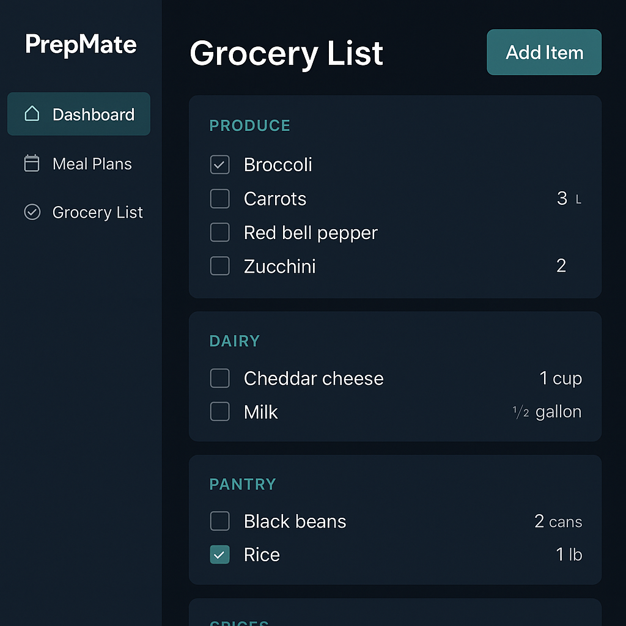The width and height of the screenshot is (626, 626).
Task: Uncheck the Broccoli checkbox
Action: pos(219,164)
